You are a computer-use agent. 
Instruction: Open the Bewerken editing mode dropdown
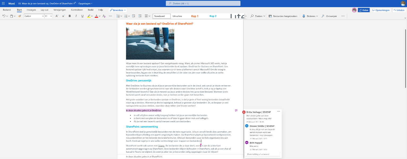tap(118, 10)
